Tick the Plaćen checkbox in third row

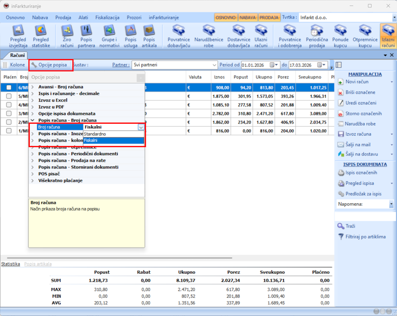pos(9,105)
